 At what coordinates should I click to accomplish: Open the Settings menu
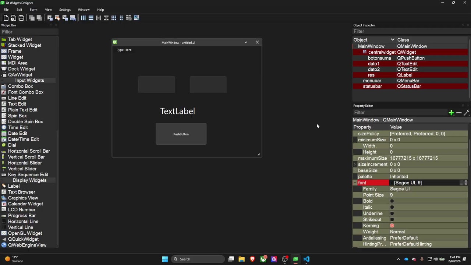tap(65, 10)
